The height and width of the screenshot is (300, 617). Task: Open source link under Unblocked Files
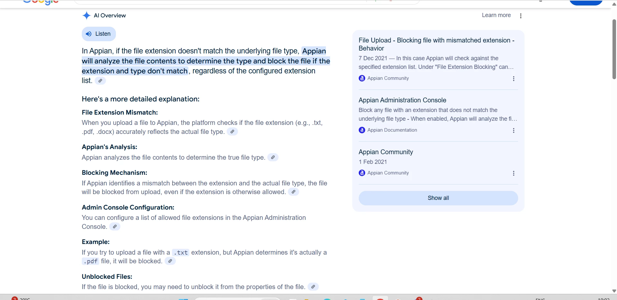click(x=313, y=287)
